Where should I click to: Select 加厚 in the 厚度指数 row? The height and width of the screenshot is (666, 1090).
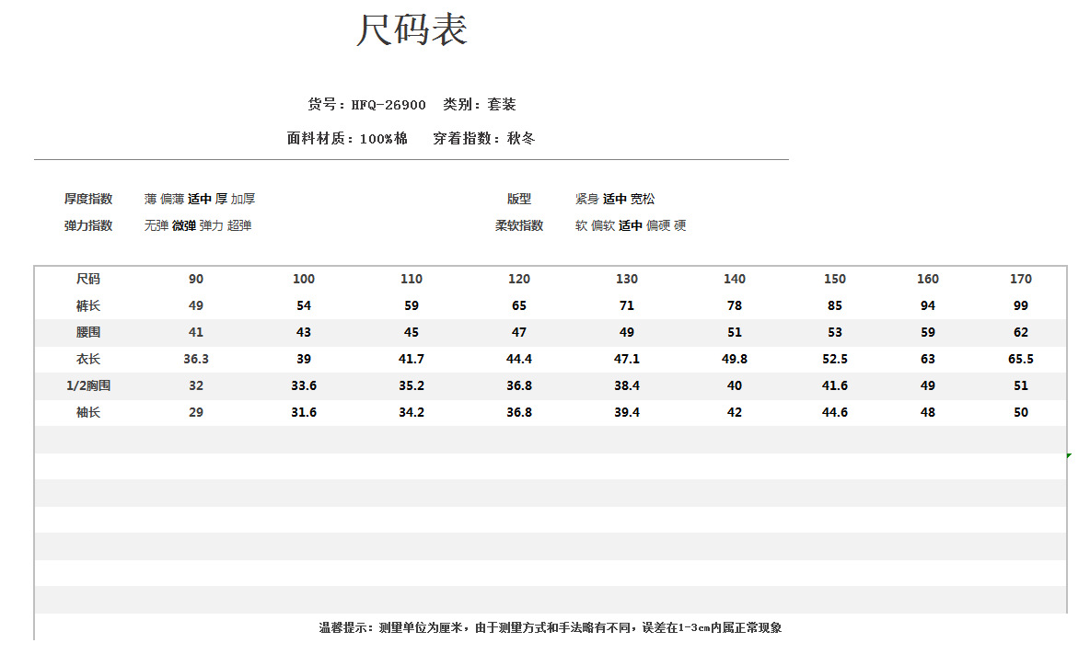243,199
